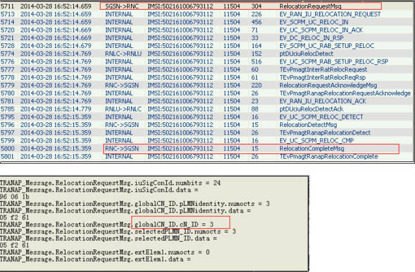
Task: Select row EV_RAN_IU_RELOCATION_ACK
Action: [207, 101]
